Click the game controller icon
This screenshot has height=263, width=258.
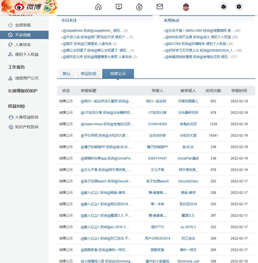[224, 7]
